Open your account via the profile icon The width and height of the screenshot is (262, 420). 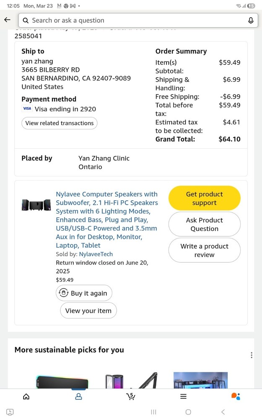pos(78,396)
